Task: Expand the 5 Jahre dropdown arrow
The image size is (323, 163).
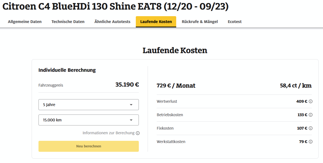Action: coord(131,105)
